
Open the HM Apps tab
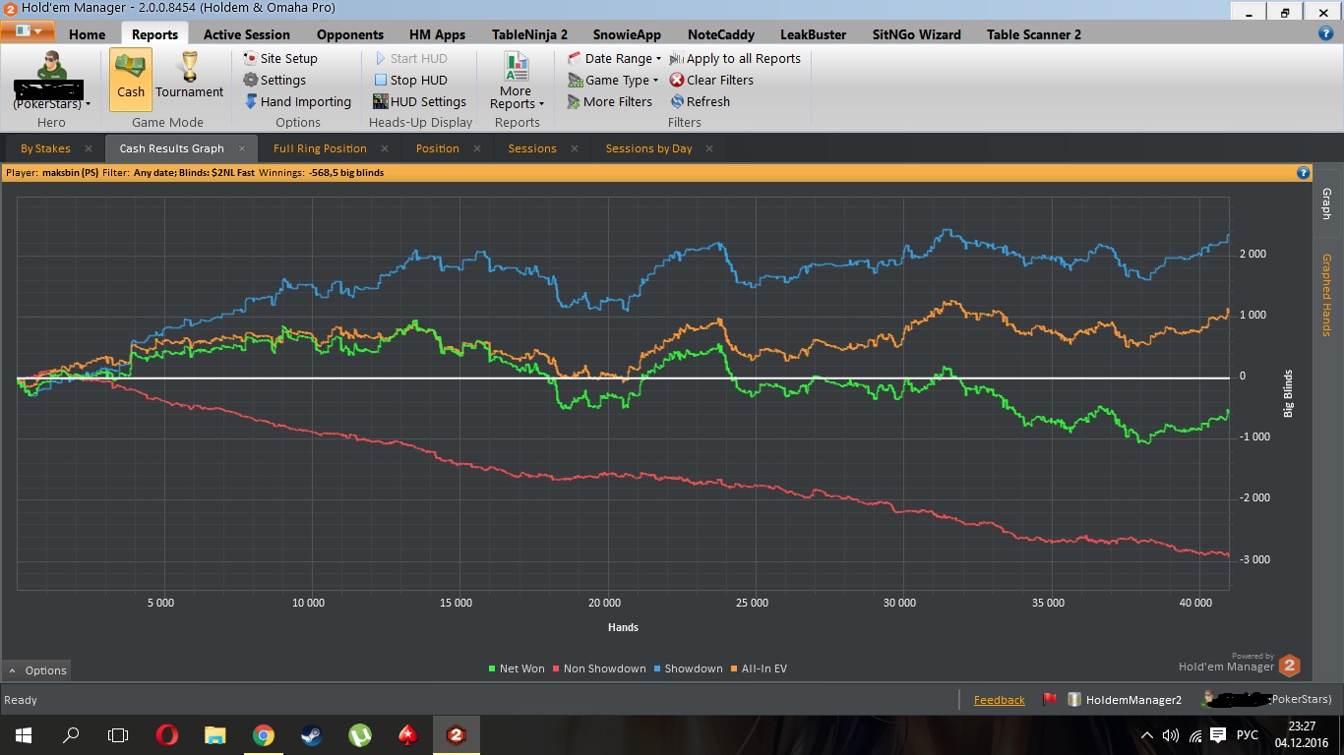click(x=437, y=34)
